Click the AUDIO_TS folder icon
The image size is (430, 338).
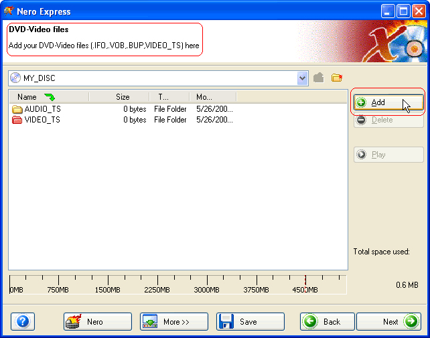(17, 108)
